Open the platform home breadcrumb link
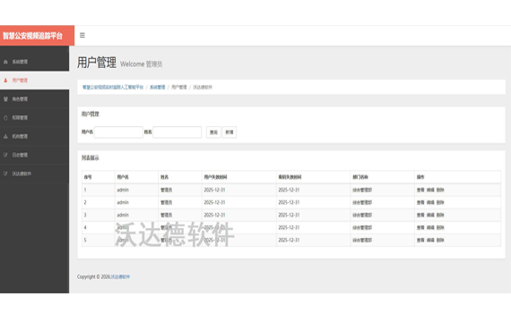 113,87
